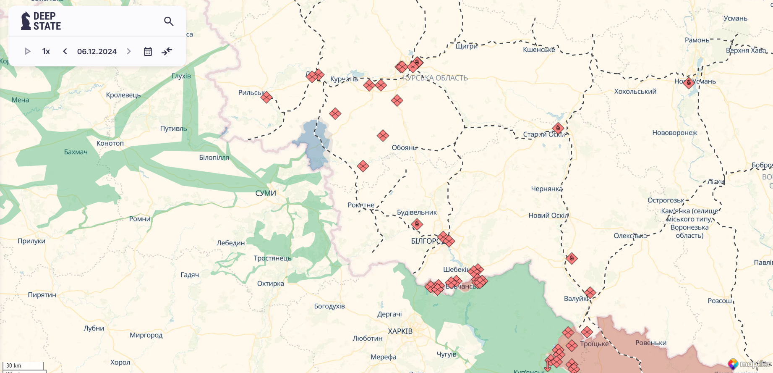
Task: Click the marker northwest of Валуйки
Action: pos(572,258)
